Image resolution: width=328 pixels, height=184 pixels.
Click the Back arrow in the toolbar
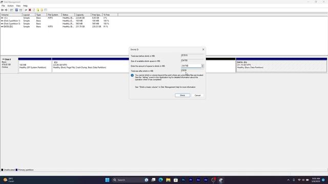(x=2, y=10)
